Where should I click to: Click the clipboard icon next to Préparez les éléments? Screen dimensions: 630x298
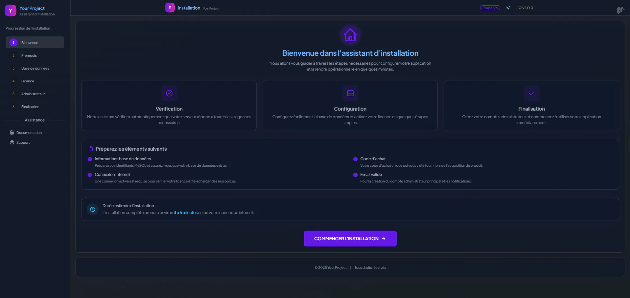click(91, 149)
